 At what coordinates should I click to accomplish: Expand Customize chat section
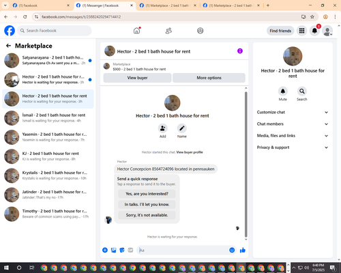[293, 112]
